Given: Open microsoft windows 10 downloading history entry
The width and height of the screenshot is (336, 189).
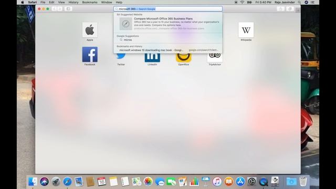Looking at the screenshot, I should (168, 50).
